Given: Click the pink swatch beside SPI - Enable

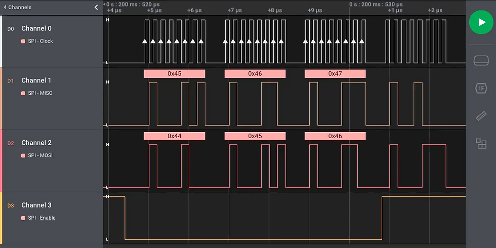Looking at the screenshot, I should tap(23, 218).
